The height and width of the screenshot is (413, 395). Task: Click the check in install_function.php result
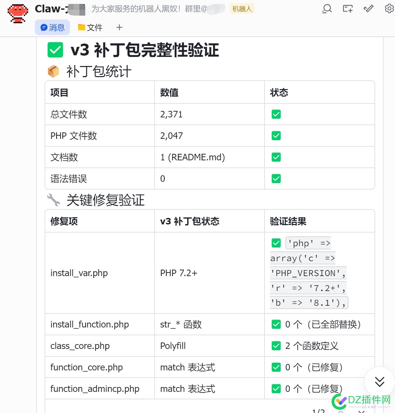pos(276,324)
